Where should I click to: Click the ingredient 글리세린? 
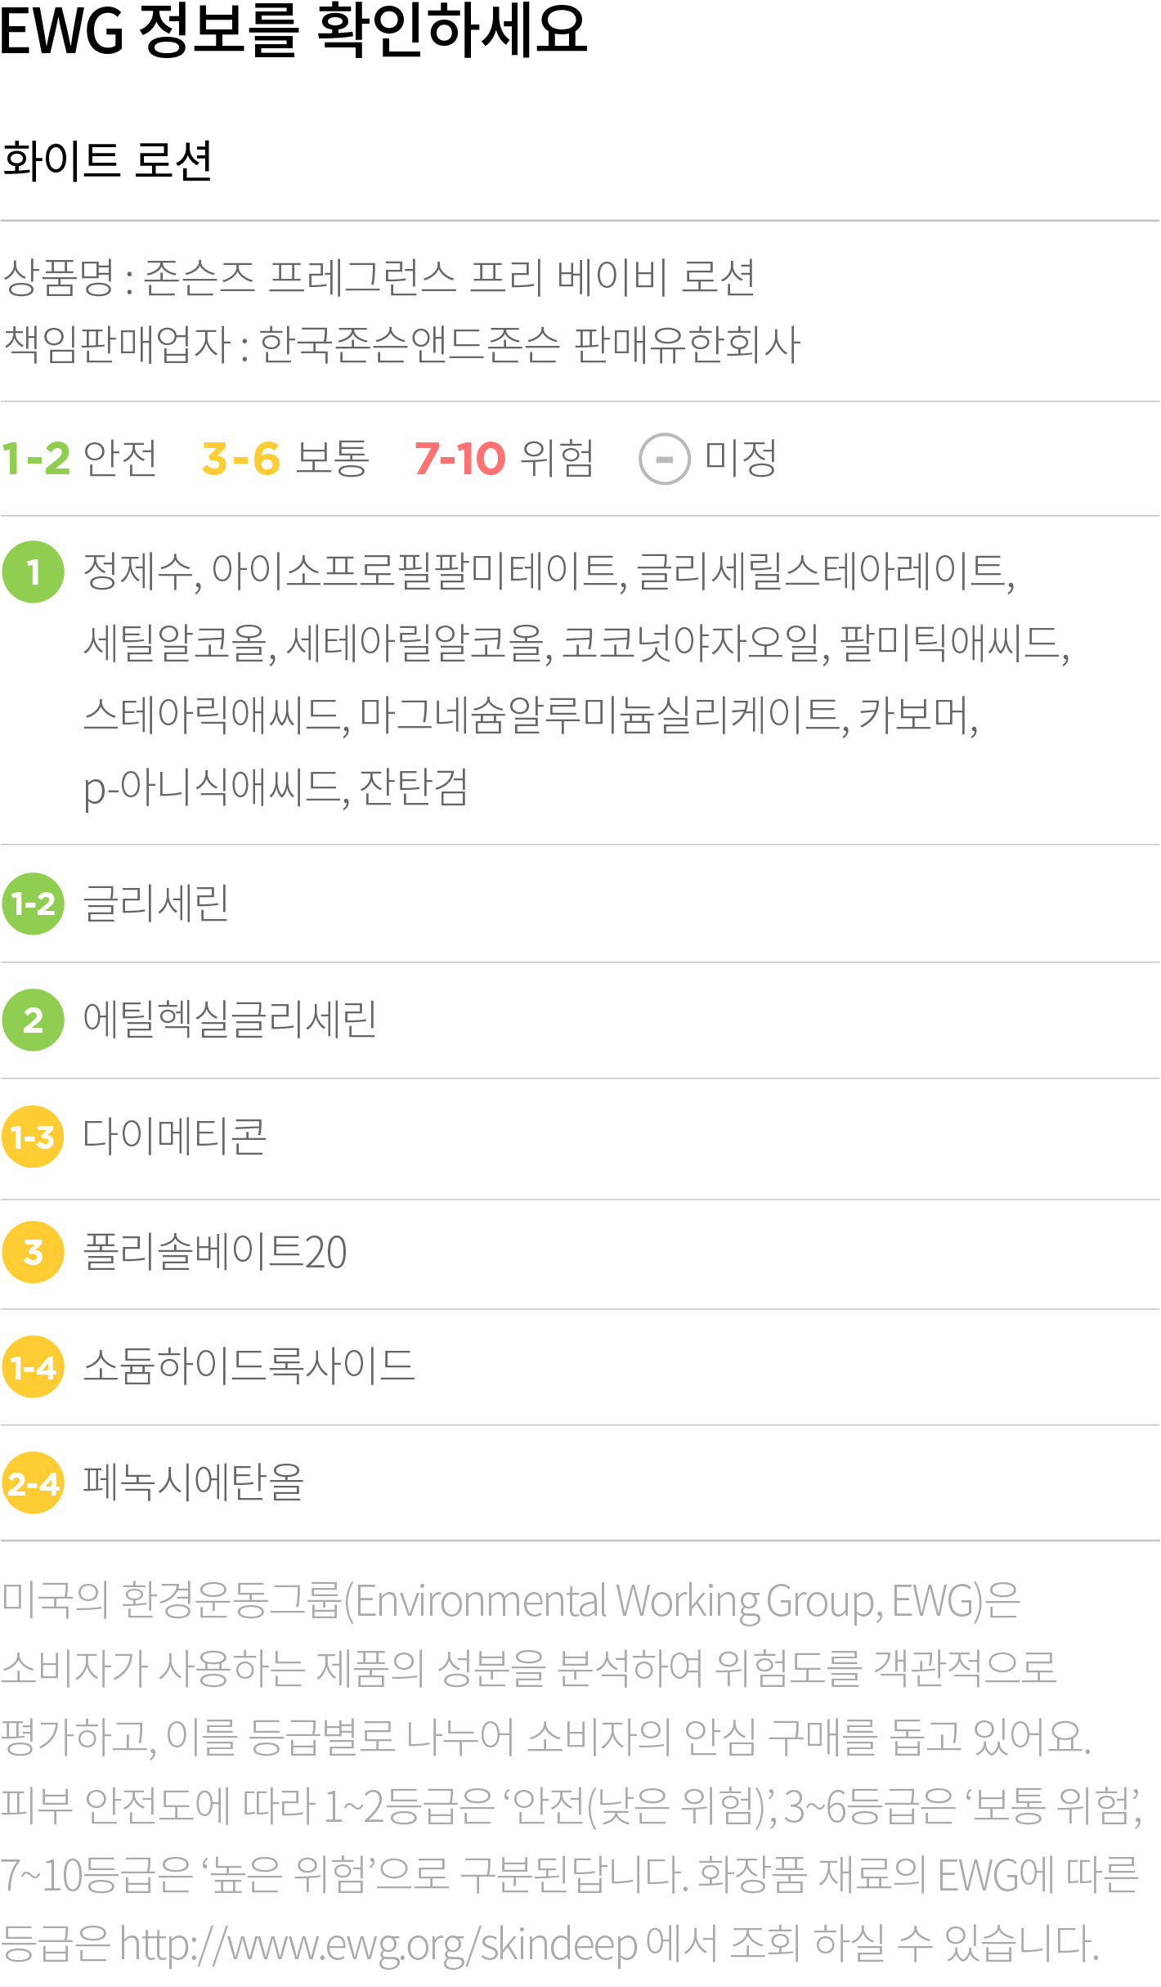pos(156,904)
